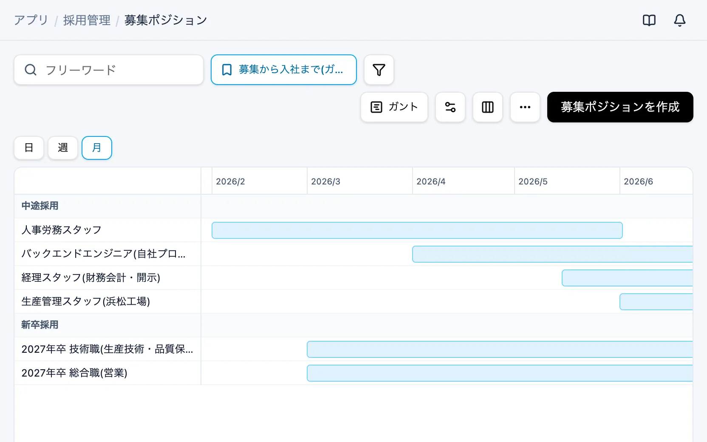
Task: Select 生産管理スタッフ(浜松工場) row label
Action: [86, 301]
